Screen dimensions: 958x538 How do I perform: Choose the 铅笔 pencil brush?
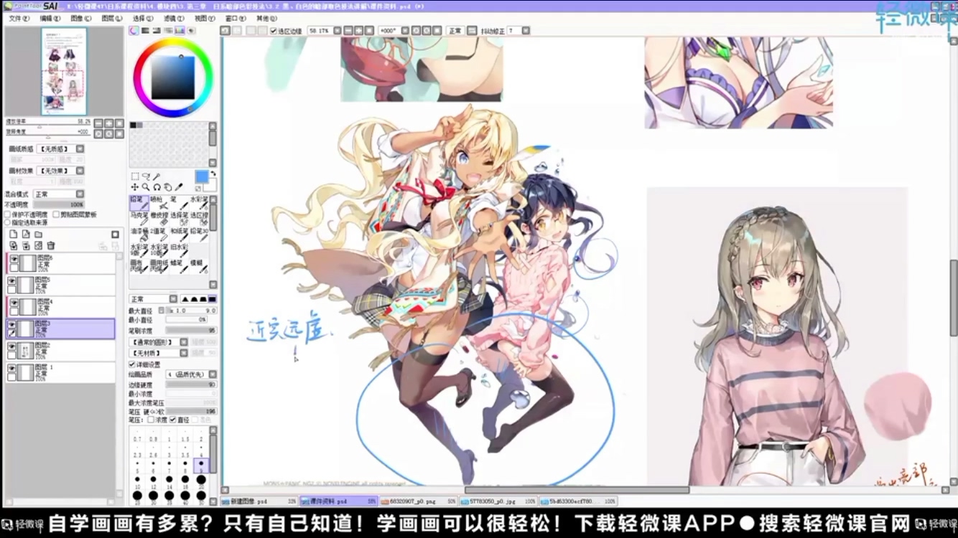click(x=139, y=204)
